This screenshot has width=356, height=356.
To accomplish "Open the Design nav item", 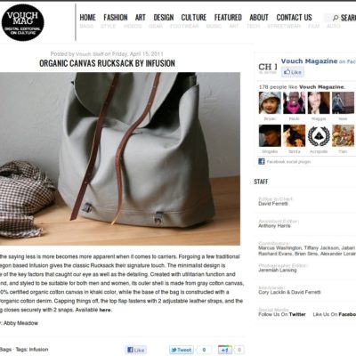I will point(164,18).
